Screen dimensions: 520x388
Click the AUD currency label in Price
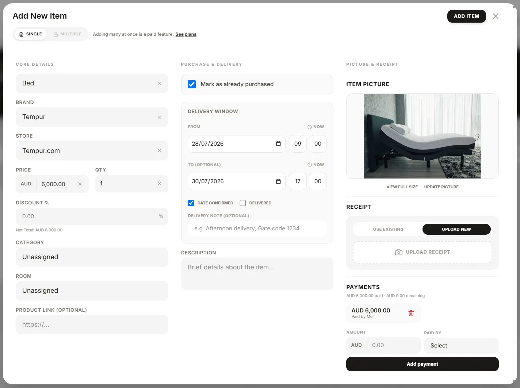point(26,184)
